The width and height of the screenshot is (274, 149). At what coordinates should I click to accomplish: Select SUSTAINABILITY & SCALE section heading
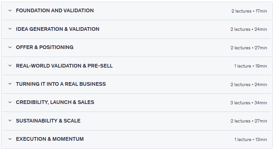click(48, 121)
